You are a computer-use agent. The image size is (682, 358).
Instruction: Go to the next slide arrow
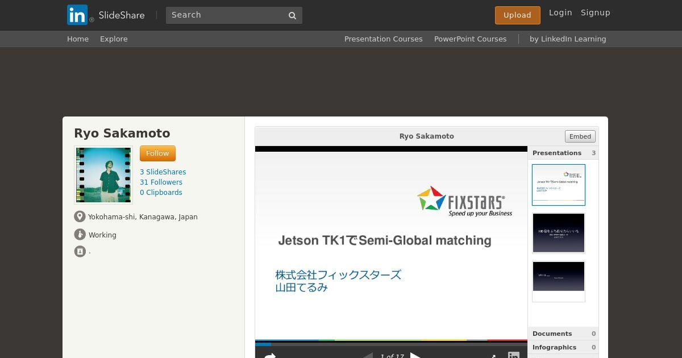416,356
